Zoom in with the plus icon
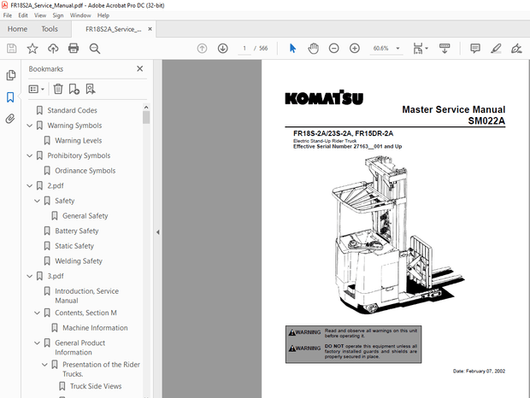 pos(355,49)
